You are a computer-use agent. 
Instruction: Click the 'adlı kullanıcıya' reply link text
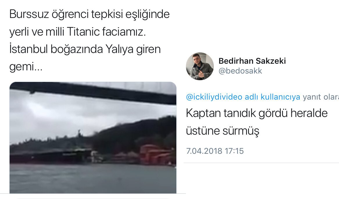pyautogui.click(x=272, y=97)
